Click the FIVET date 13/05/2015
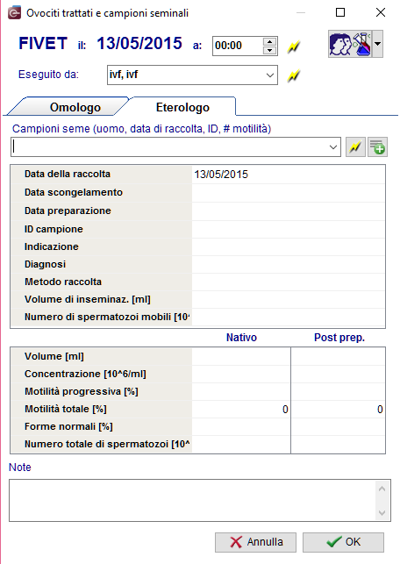 pyautogui.click(x=139, y=44)
